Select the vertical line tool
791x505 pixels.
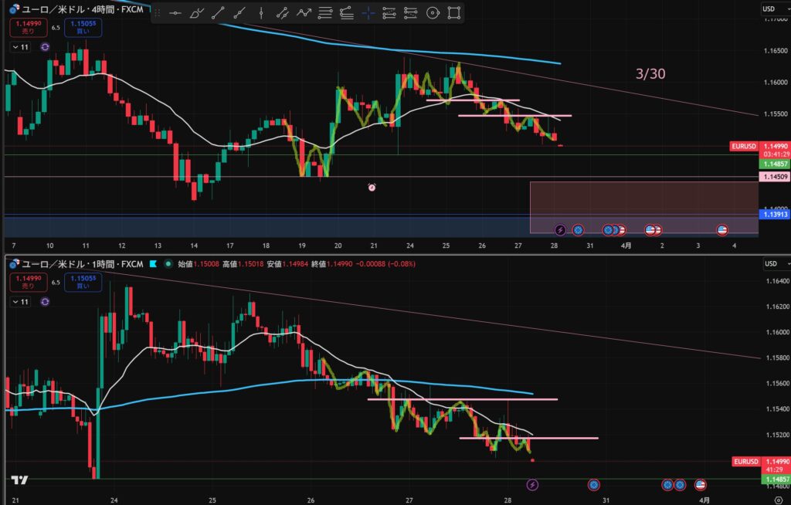point(262,13)
